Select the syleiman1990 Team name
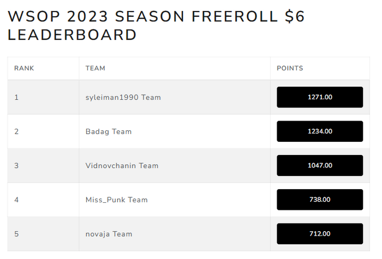 point(123,98)
